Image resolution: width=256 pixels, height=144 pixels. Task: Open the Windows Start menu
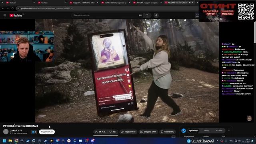coord(4,141)
